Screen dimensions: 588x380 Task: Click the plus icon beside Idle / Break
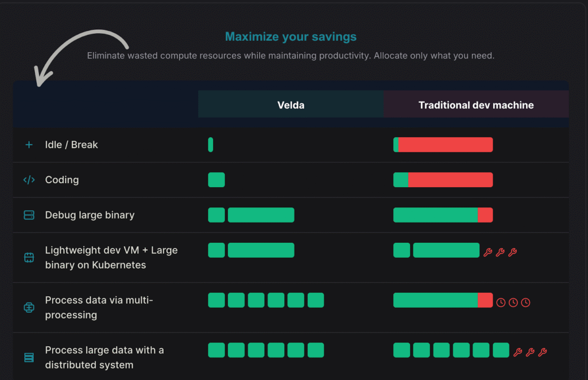pos(29,145)
